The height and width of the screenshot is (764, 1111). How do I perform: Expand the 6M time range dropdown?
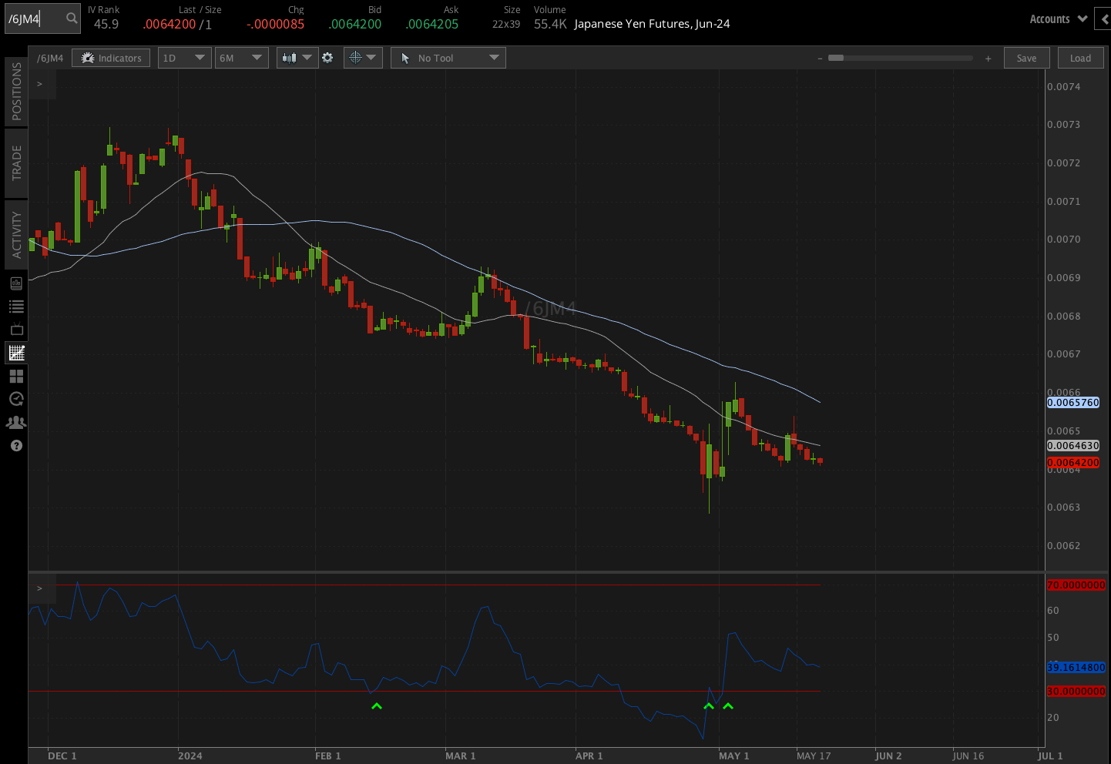(241, 58)
